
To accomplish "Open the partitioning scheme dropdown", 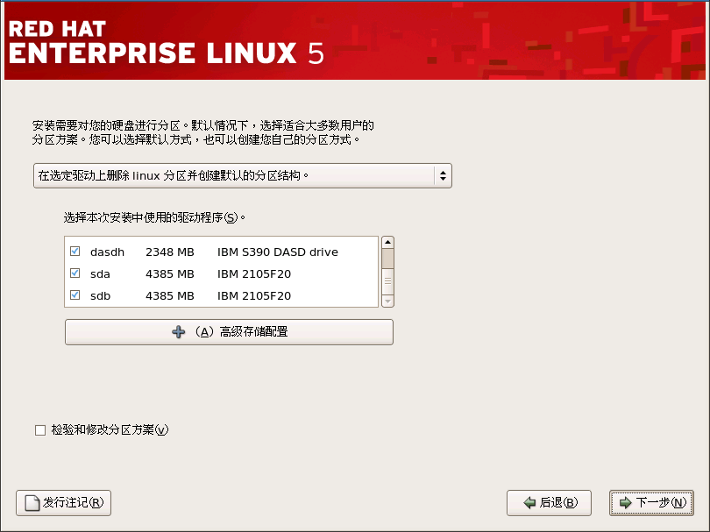I will (243, 175).
